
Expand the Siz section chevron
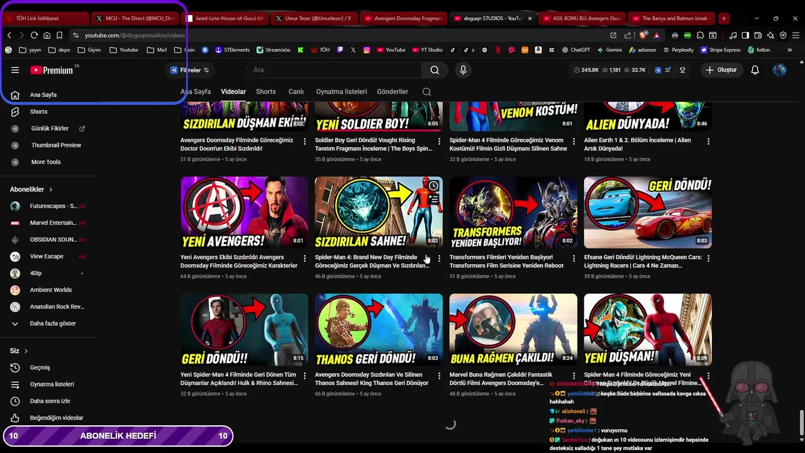26,351
